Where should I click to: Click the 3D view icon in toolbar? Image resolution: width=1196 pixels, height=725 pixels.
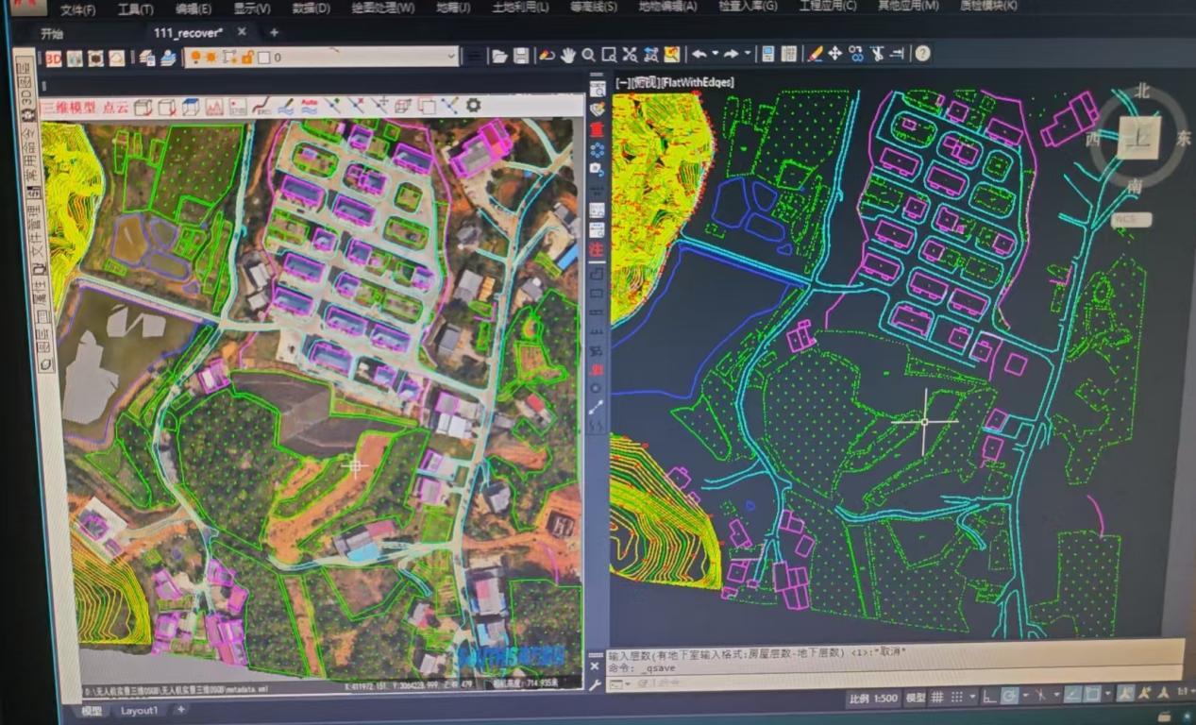[x=53, y=59]
